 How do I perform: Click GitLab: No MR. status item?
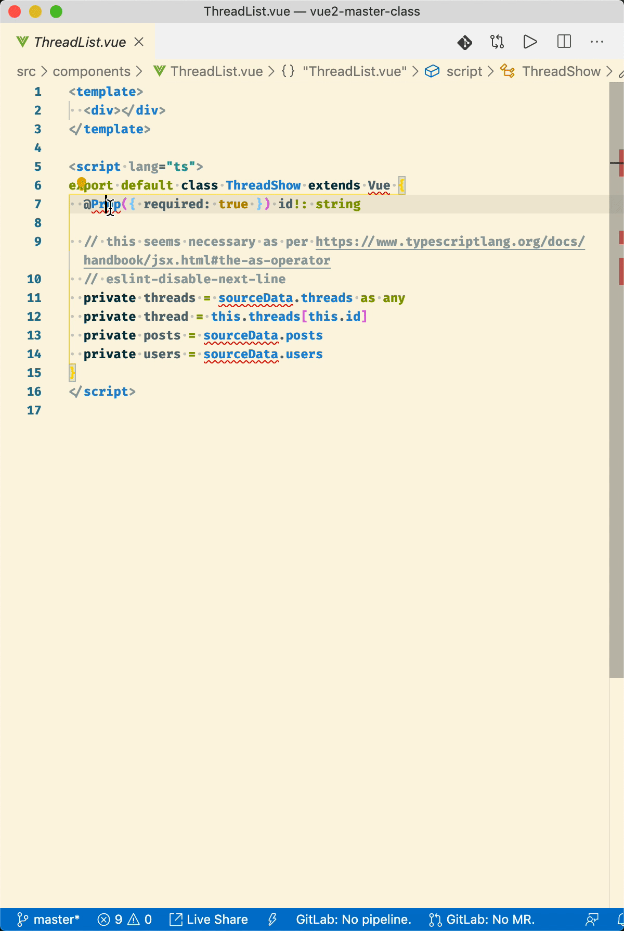(482, 920)
